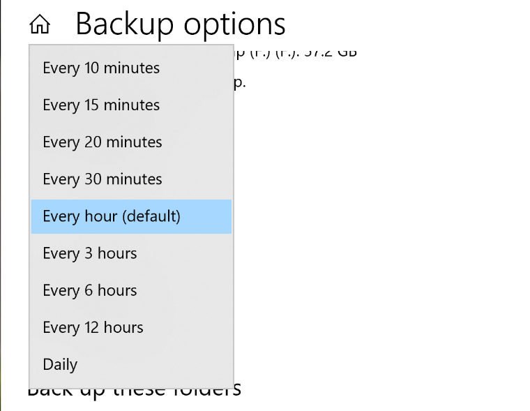The image size is (530, 411).
Task: Click the Backup options page title
Action: 180,24
